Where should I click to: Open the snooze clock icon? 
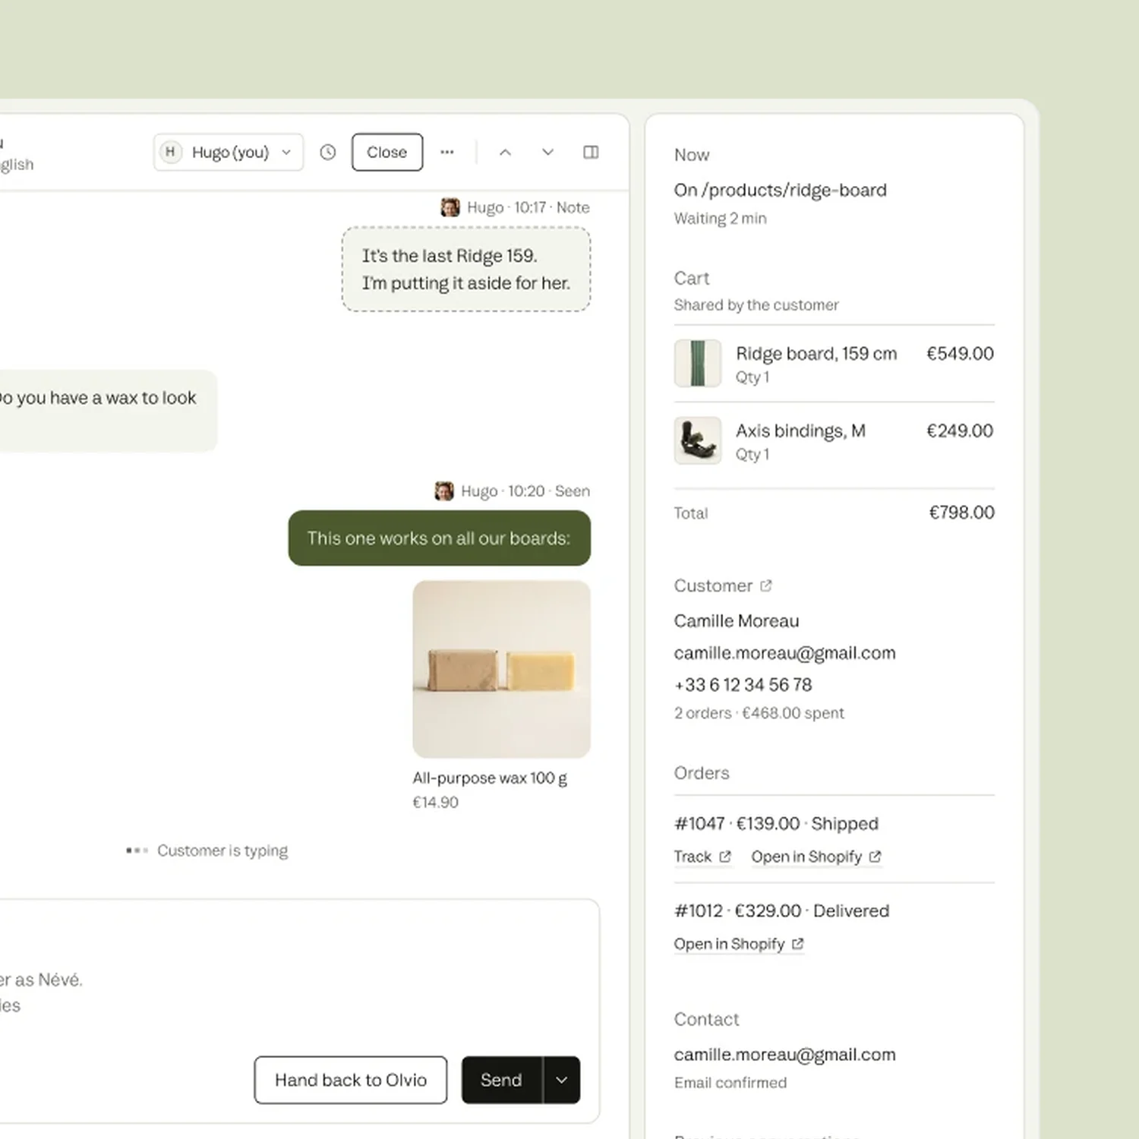click(327, 152)
